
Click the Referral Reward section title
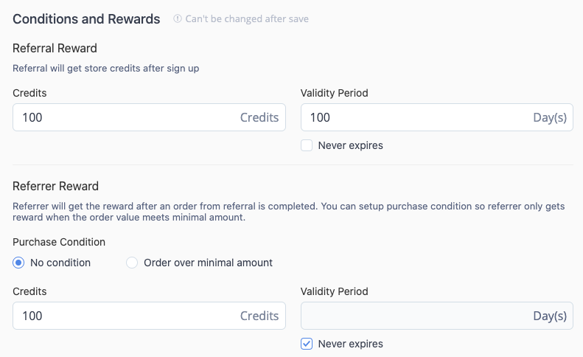pyautogui.click(x=55, y=48)
